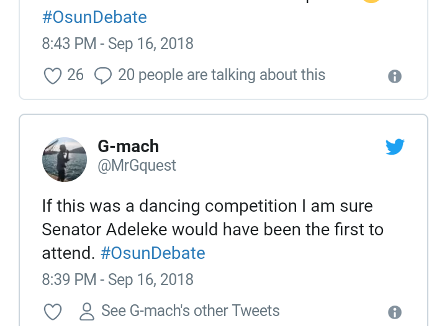Image resolution: width=447 pixels, height=326 pixels.
Task: Click the like count 26
Action: pyautogui.click(x=75, y=75)
